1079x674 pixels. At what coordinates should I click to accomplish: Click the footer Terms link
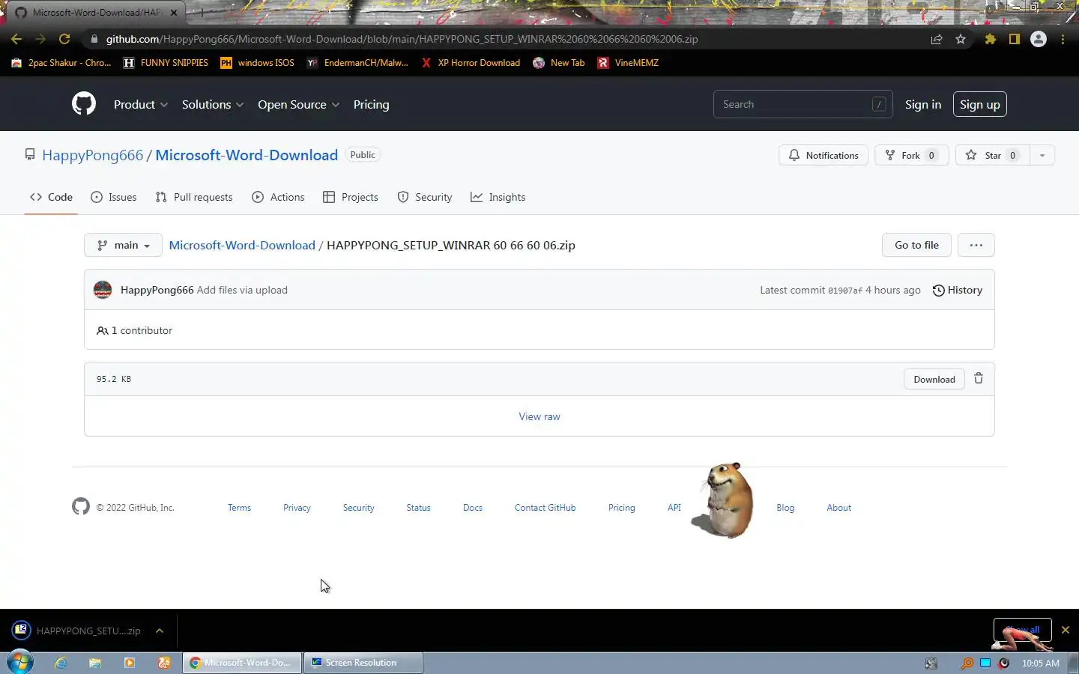click(x=239, y=508)
